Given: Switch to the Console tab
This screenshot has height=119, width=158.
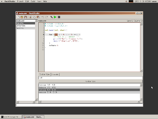Looking at the screenshot, I should pos(55,75).
